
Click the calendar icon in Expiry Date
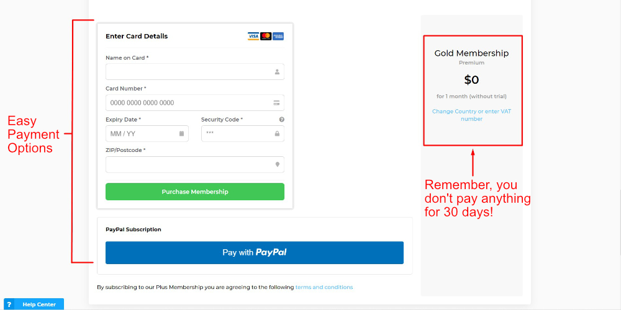point(181,134)
